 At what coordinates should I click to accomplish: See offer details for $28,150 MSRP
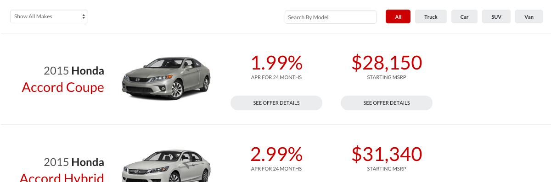[x=387, y=103]
